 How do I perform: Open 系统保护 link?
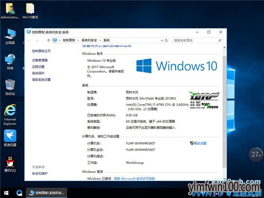tap(38, 73)
